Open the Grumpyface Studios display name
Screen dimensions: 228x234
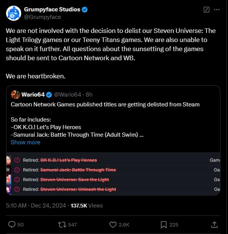pos(52,9)
